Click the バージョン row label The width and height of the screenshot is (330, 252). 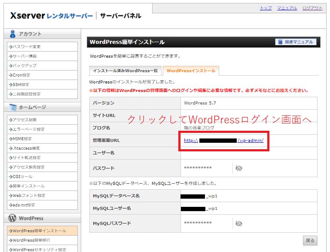[104, 103]
